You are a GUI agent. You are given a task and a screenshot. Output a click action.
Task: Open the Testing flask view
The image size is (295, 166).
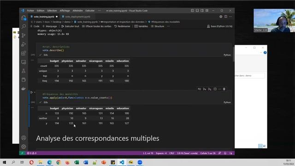pyautogui.click(x=24, y=71)
